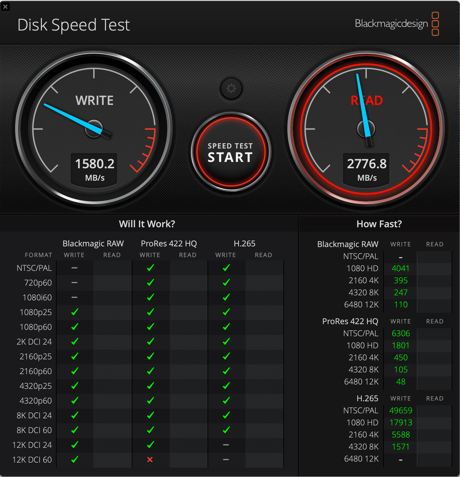Select the How Fast? section header
Viewport: 460px width, 477px height.
(379, 224)
